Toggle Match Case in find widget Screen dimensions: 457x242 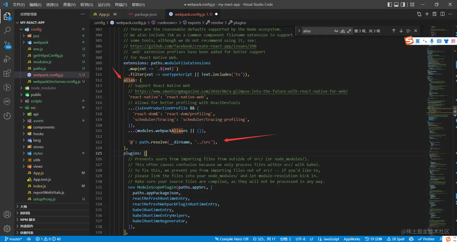point(336,31)
